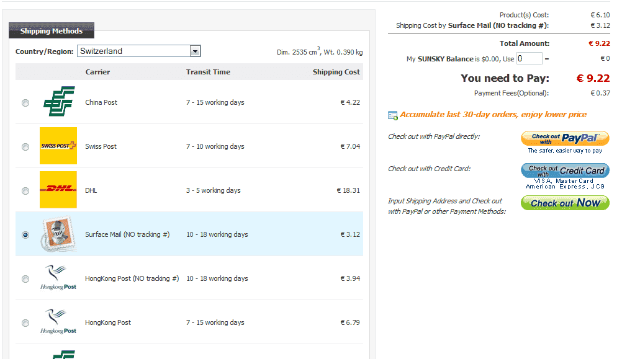
Task: Click DHL transit time 3 - 5 working days
Action: coord(214,190)
